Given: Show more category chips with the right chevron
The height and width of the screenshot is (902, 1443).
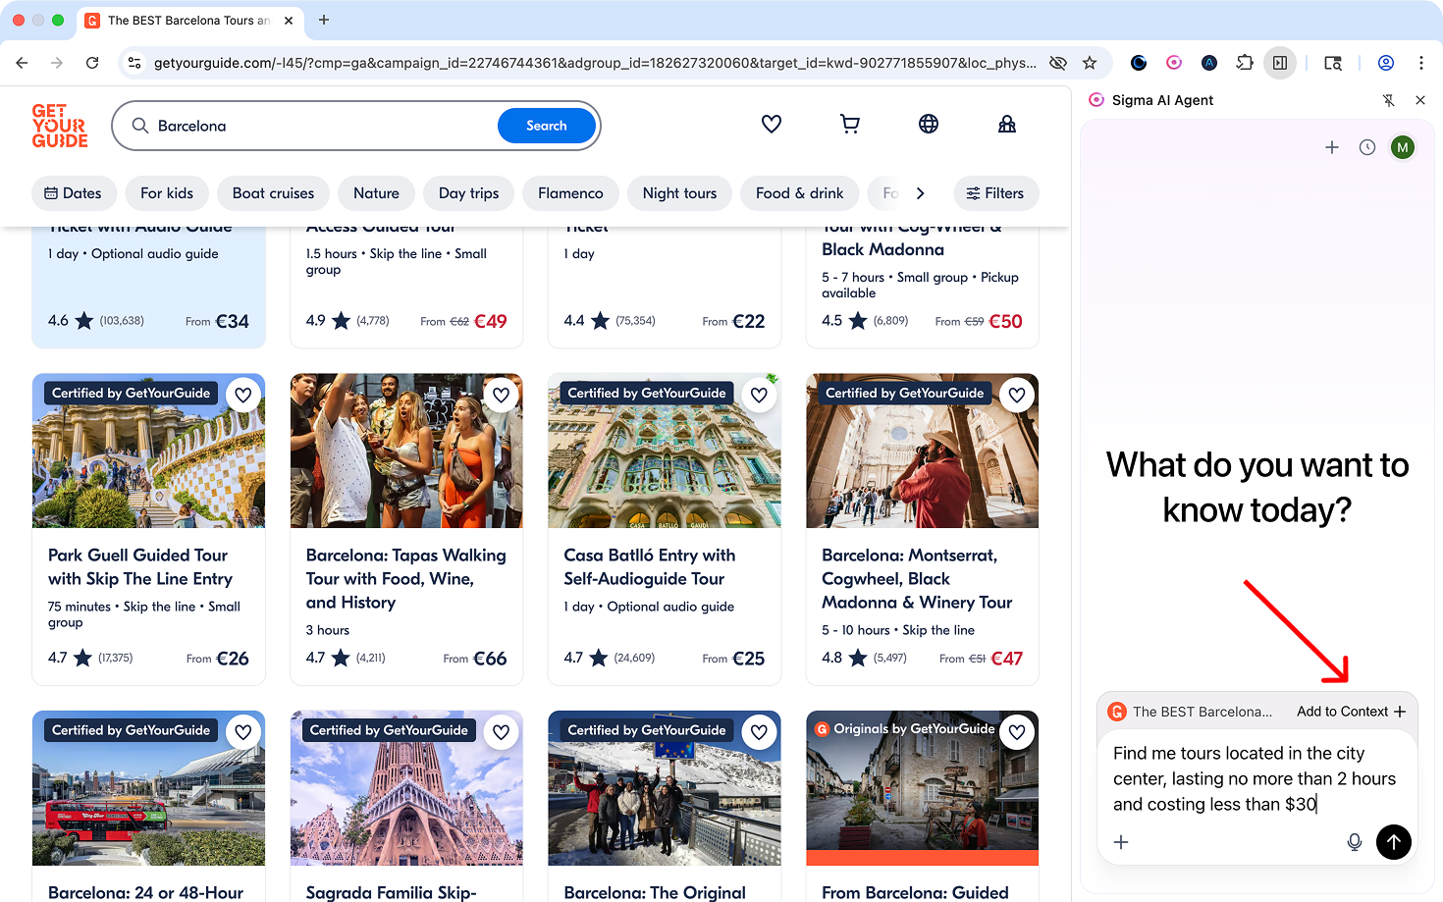Looking at the screenshot, I should pos(920,193).
